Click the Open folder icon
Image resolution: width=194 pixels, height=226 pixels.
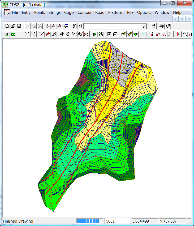pyautogui.click(x=13, y=26)
